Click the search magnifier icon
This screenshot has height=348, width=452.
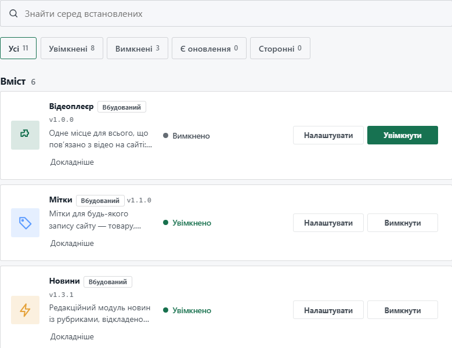(13, 13)
